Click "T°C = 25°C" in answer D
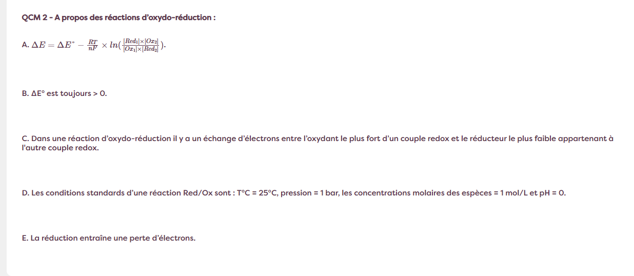The width and height of the screenshot is (634, 276). click(256, 193)
